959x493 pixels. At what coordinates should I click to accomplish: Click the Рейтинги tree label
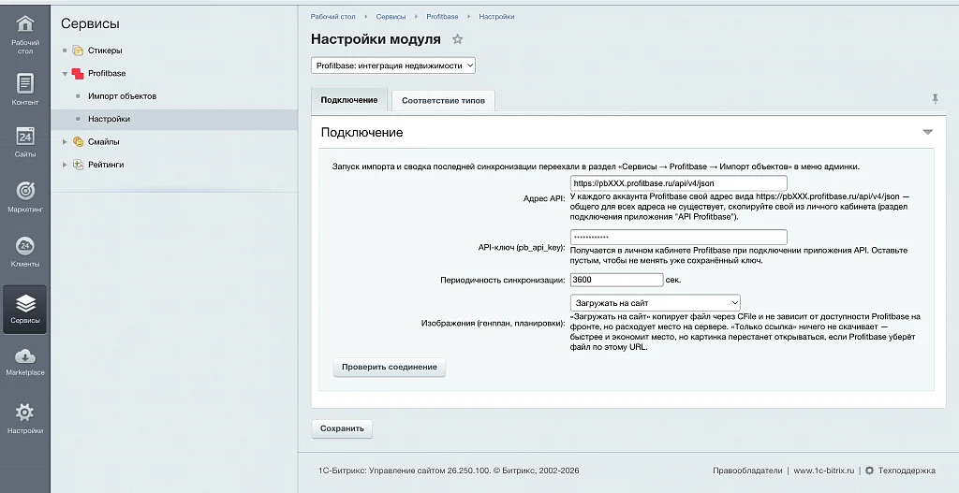point(106,165)
